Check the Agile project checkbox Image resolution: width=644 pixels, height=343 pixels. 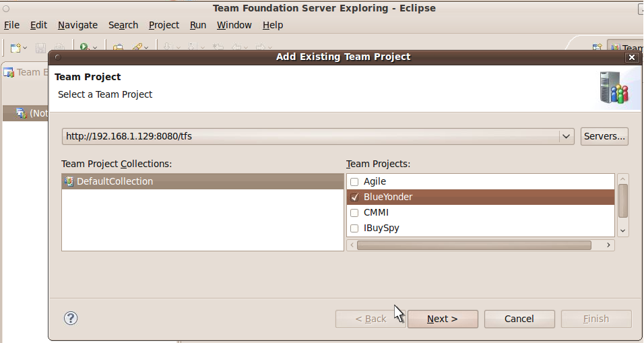[x=354, y=181]
